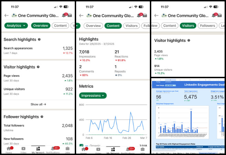Screen dimensions: 226x155
Task: Add a new sheet with the plus button
Action: coord(153,153)
